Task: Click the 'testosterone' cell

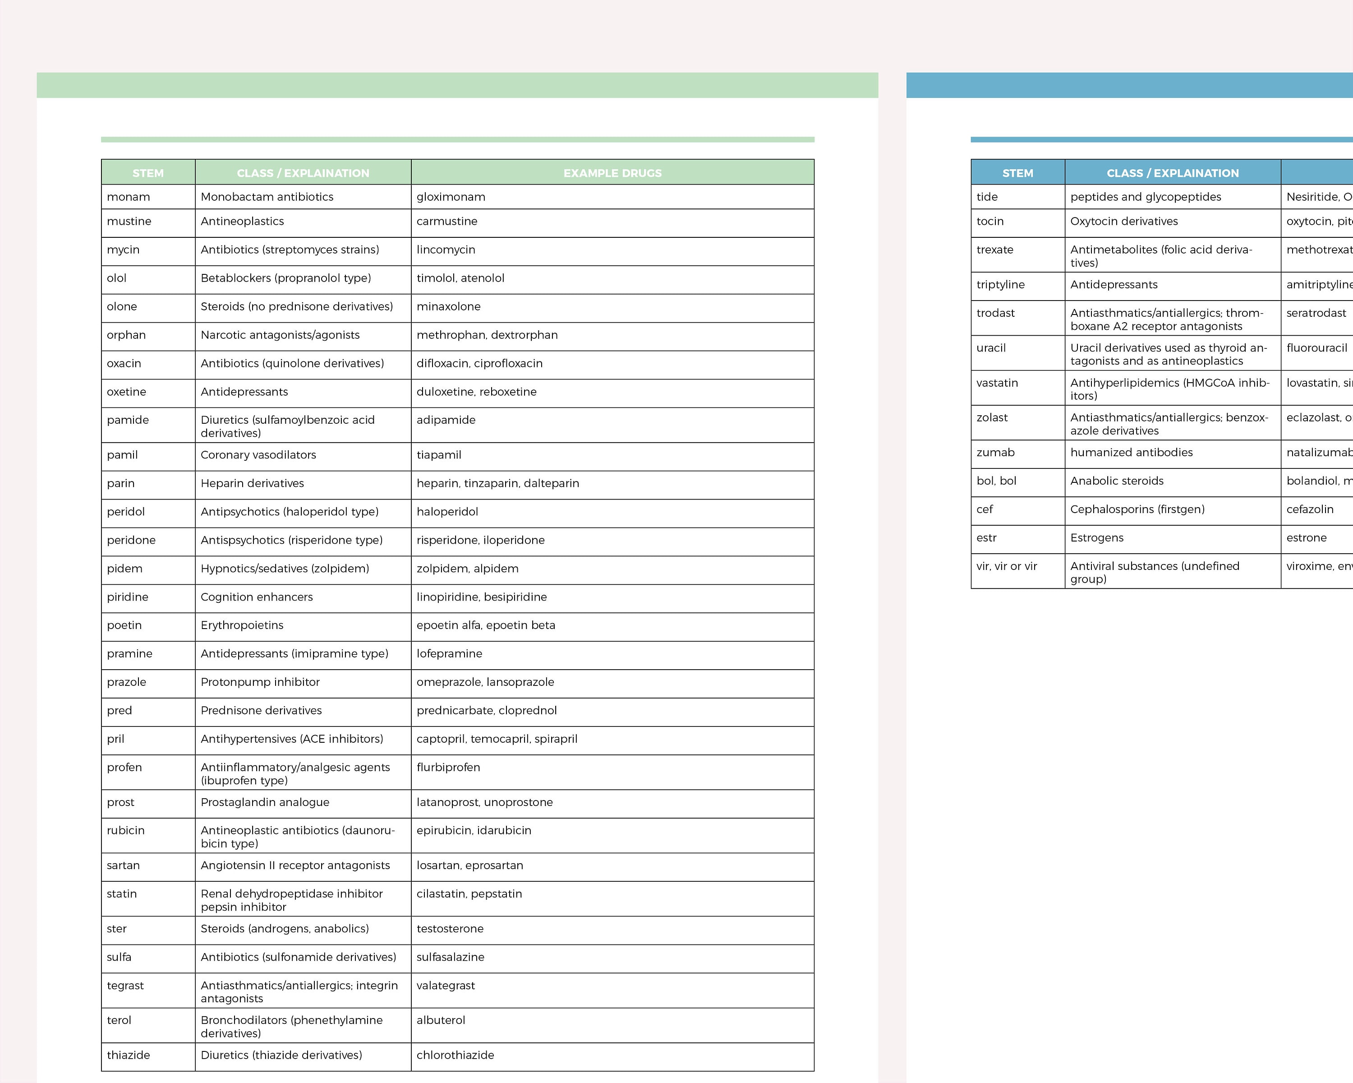Action: [612, 930]
